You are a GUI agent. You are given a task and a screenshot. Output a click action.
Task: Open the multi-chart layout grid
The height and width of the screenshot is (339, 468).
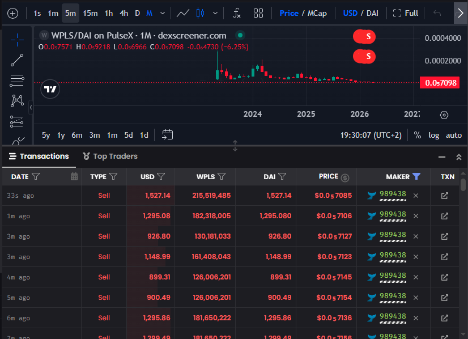258,13
